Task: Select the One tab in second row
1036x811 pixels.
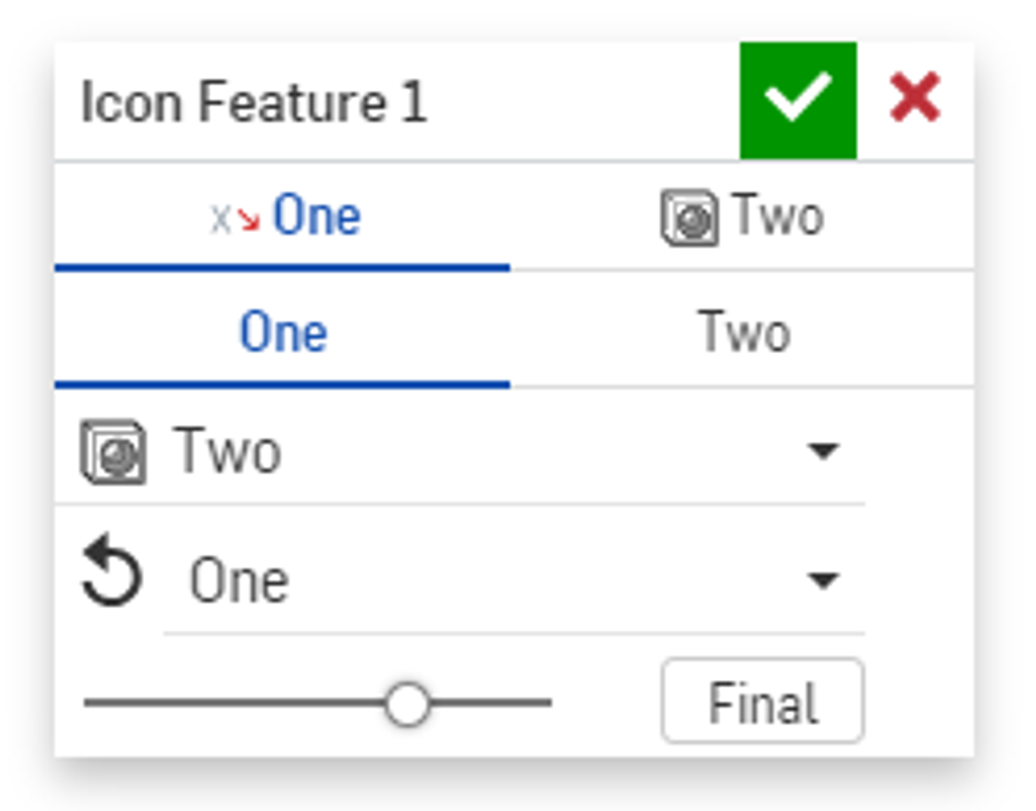Action: click(283, 333)
